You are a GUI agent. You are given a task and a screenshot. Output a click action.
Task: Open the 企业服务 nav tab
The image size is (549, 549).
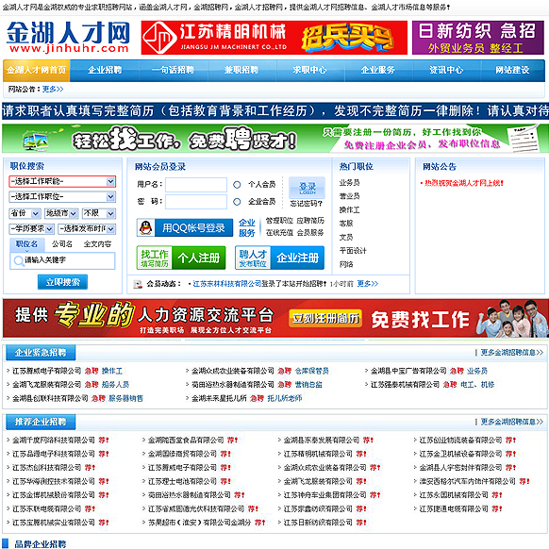(378, 70)
